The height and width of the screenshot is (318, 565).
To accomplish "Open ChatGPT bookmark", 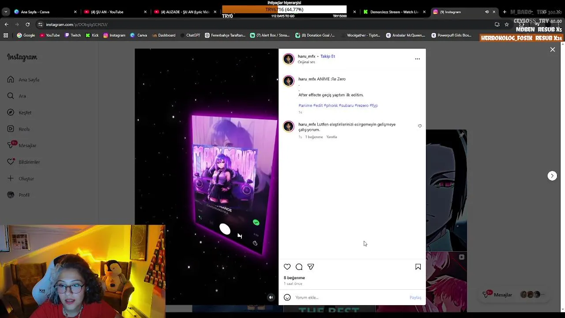I will coord(190,35).
